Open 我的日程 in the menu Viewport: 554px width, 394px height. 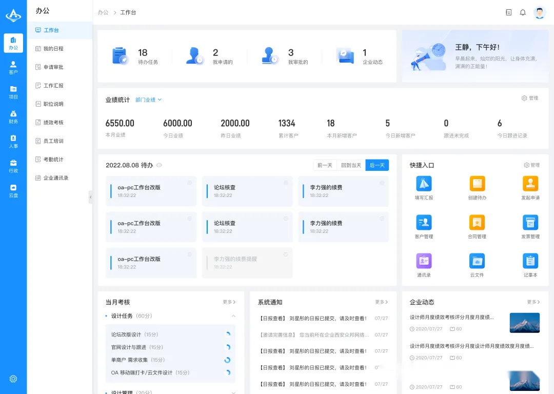coord(60,49)
